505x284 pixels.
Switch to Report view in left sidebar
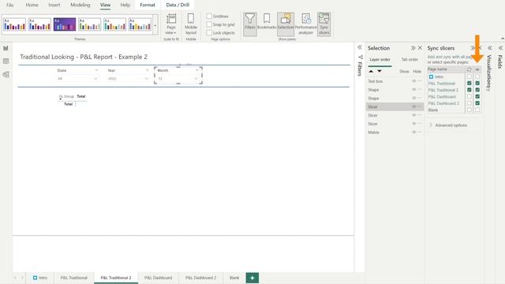[x=6, y=48]
